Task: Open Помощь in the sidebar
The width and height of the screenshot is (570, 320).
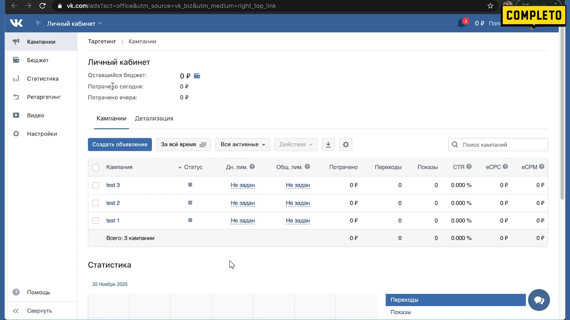Action: 41,292
